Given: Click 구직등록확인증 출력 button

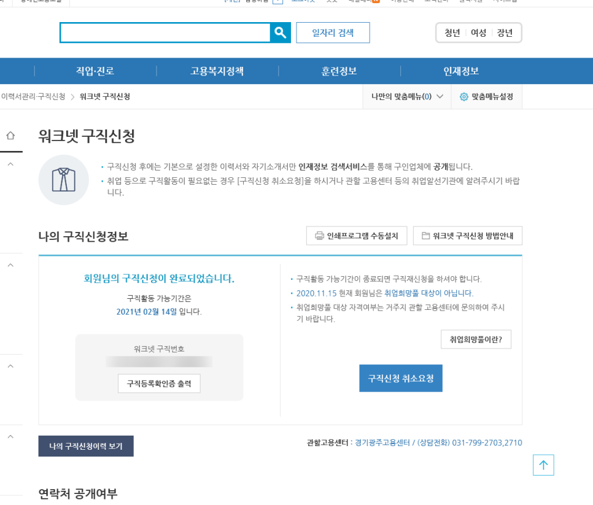Looking at the screenshot, I should click(x=159, y=384).
